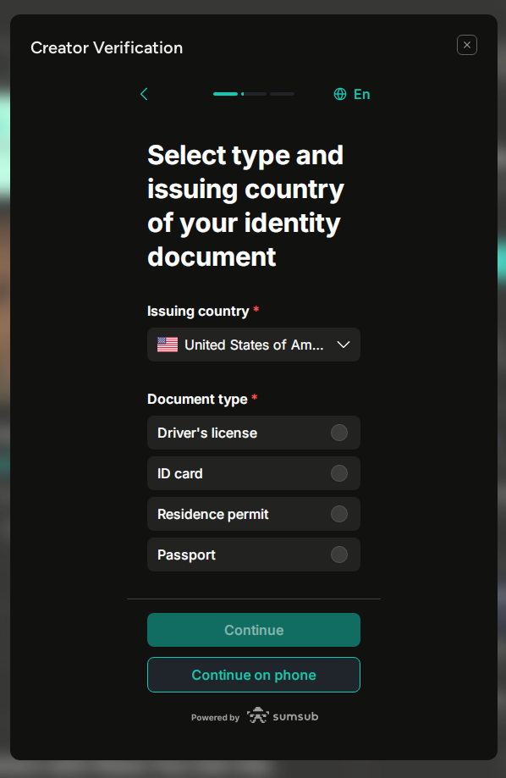
Task: Click the Driver's license label text
Action: tap(206, 433)
